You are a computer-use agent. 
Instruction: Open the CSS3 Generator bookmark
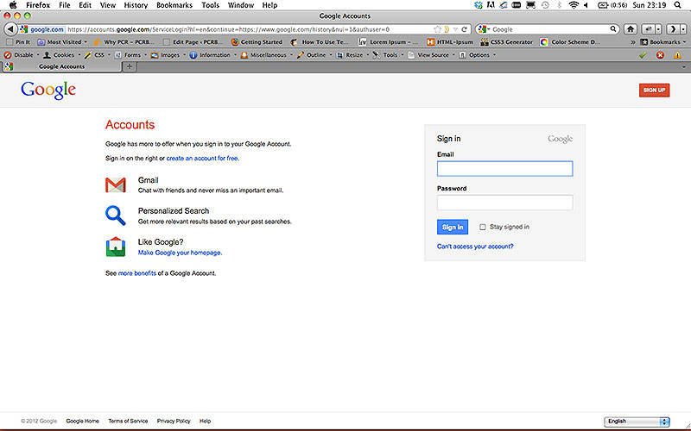506,42
